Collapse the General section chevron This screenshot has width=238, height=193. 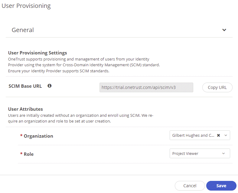pyautogui.click(x=224, y=30)
